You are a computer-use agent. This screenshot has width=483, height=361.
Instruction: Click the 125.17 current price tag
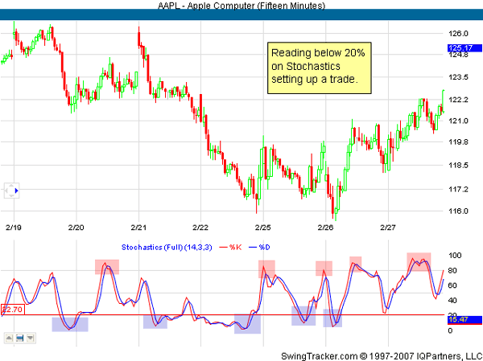click(x=464, y=48)
